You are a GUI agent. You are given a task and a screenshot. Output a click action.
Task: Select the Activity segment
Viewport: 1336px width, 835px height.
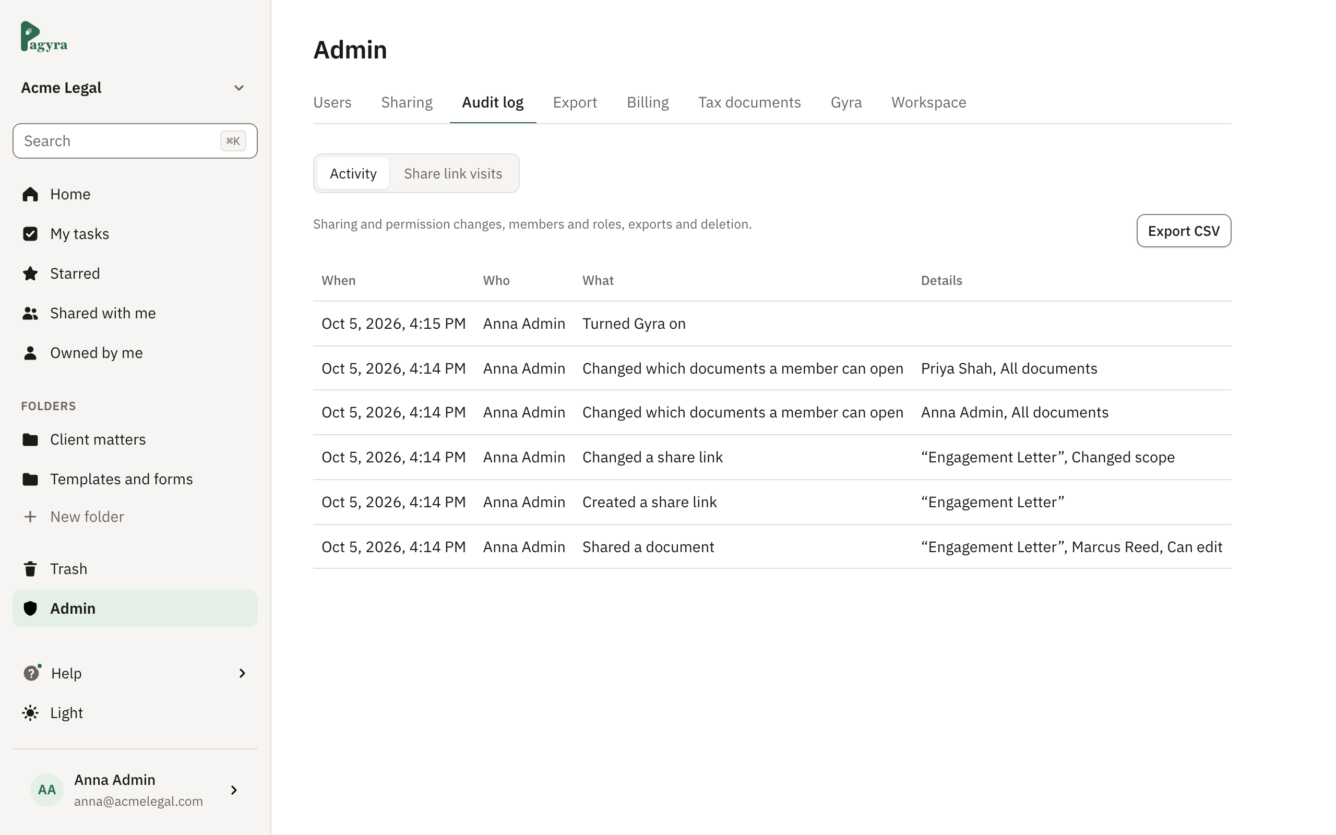coord(353,173)
